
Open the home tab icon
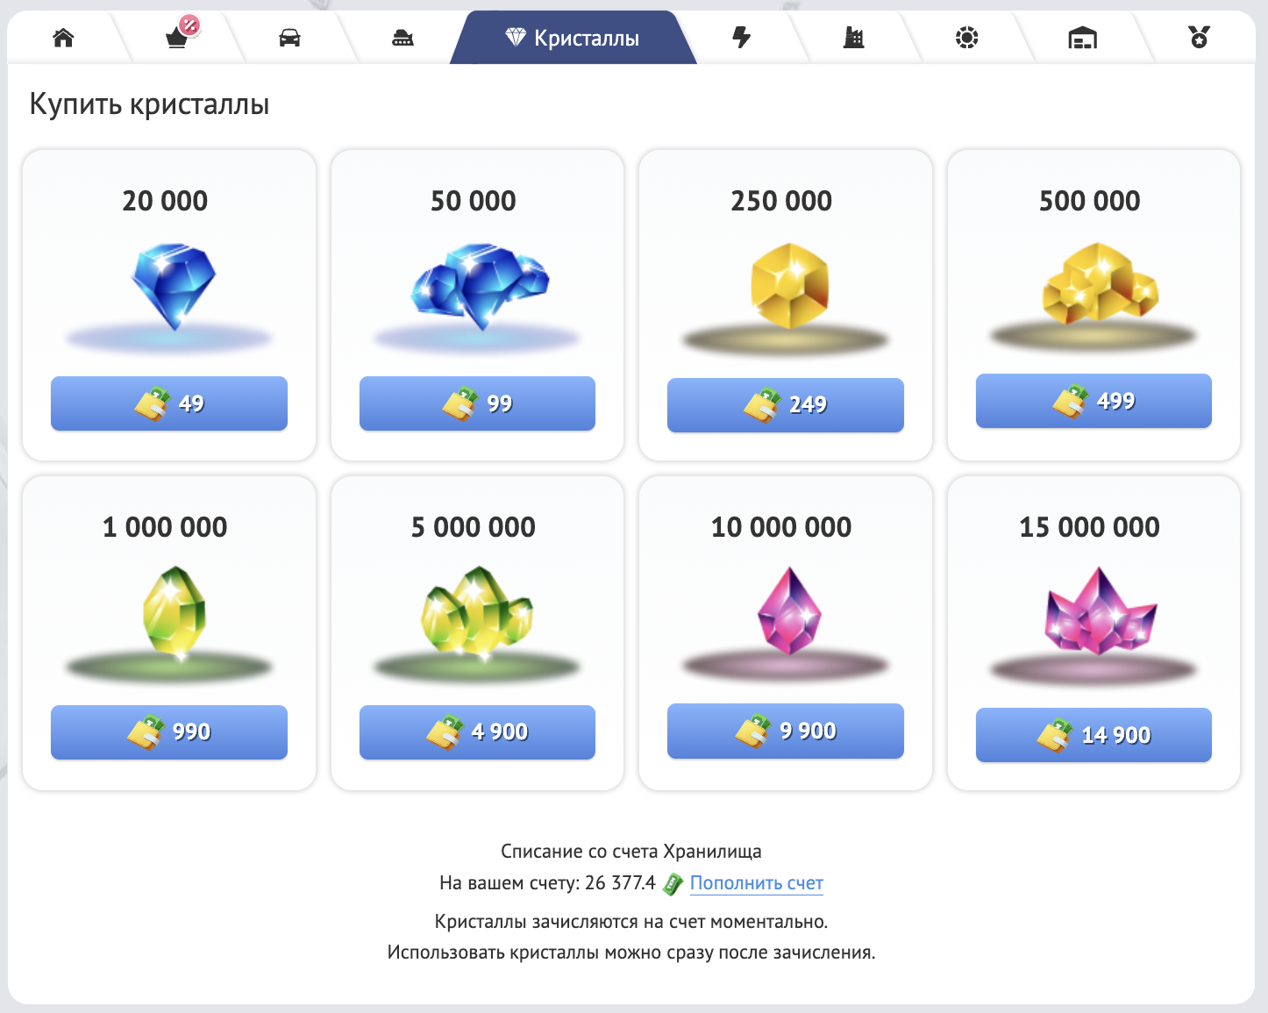point(63,38)
